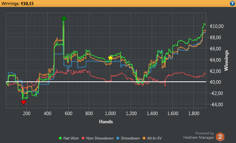Click the 600 hands x-axis label
The image size is (236, 143).
click(68, 113)
